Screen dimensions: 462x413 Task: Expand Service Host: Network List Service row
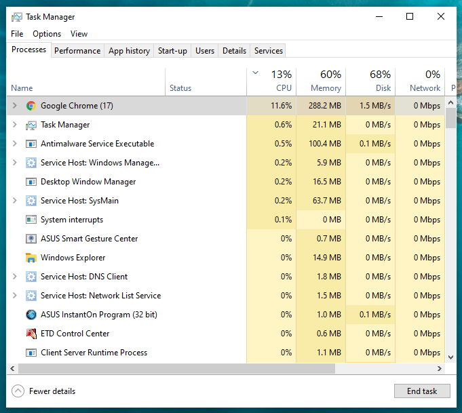tap(15, 295)
